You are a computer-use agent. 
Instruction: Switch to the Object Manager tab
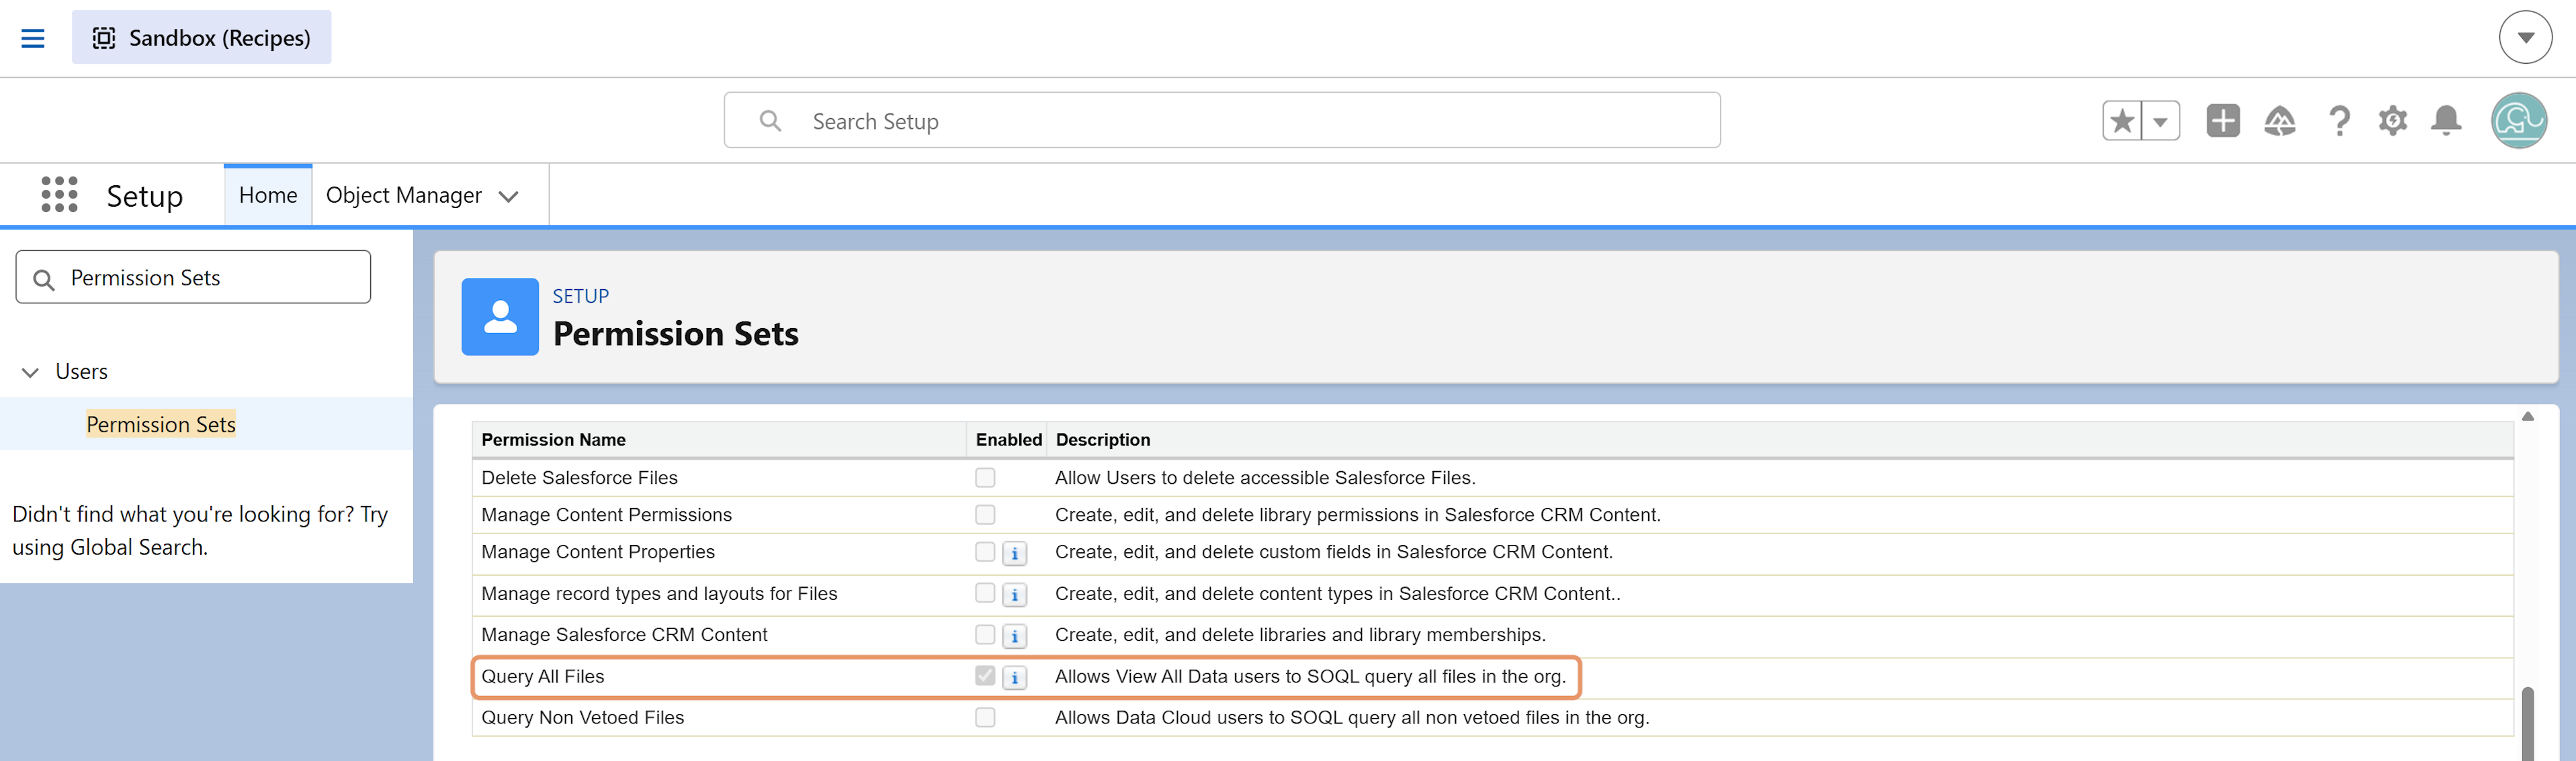pyautogui.click(x=404, y=195)
